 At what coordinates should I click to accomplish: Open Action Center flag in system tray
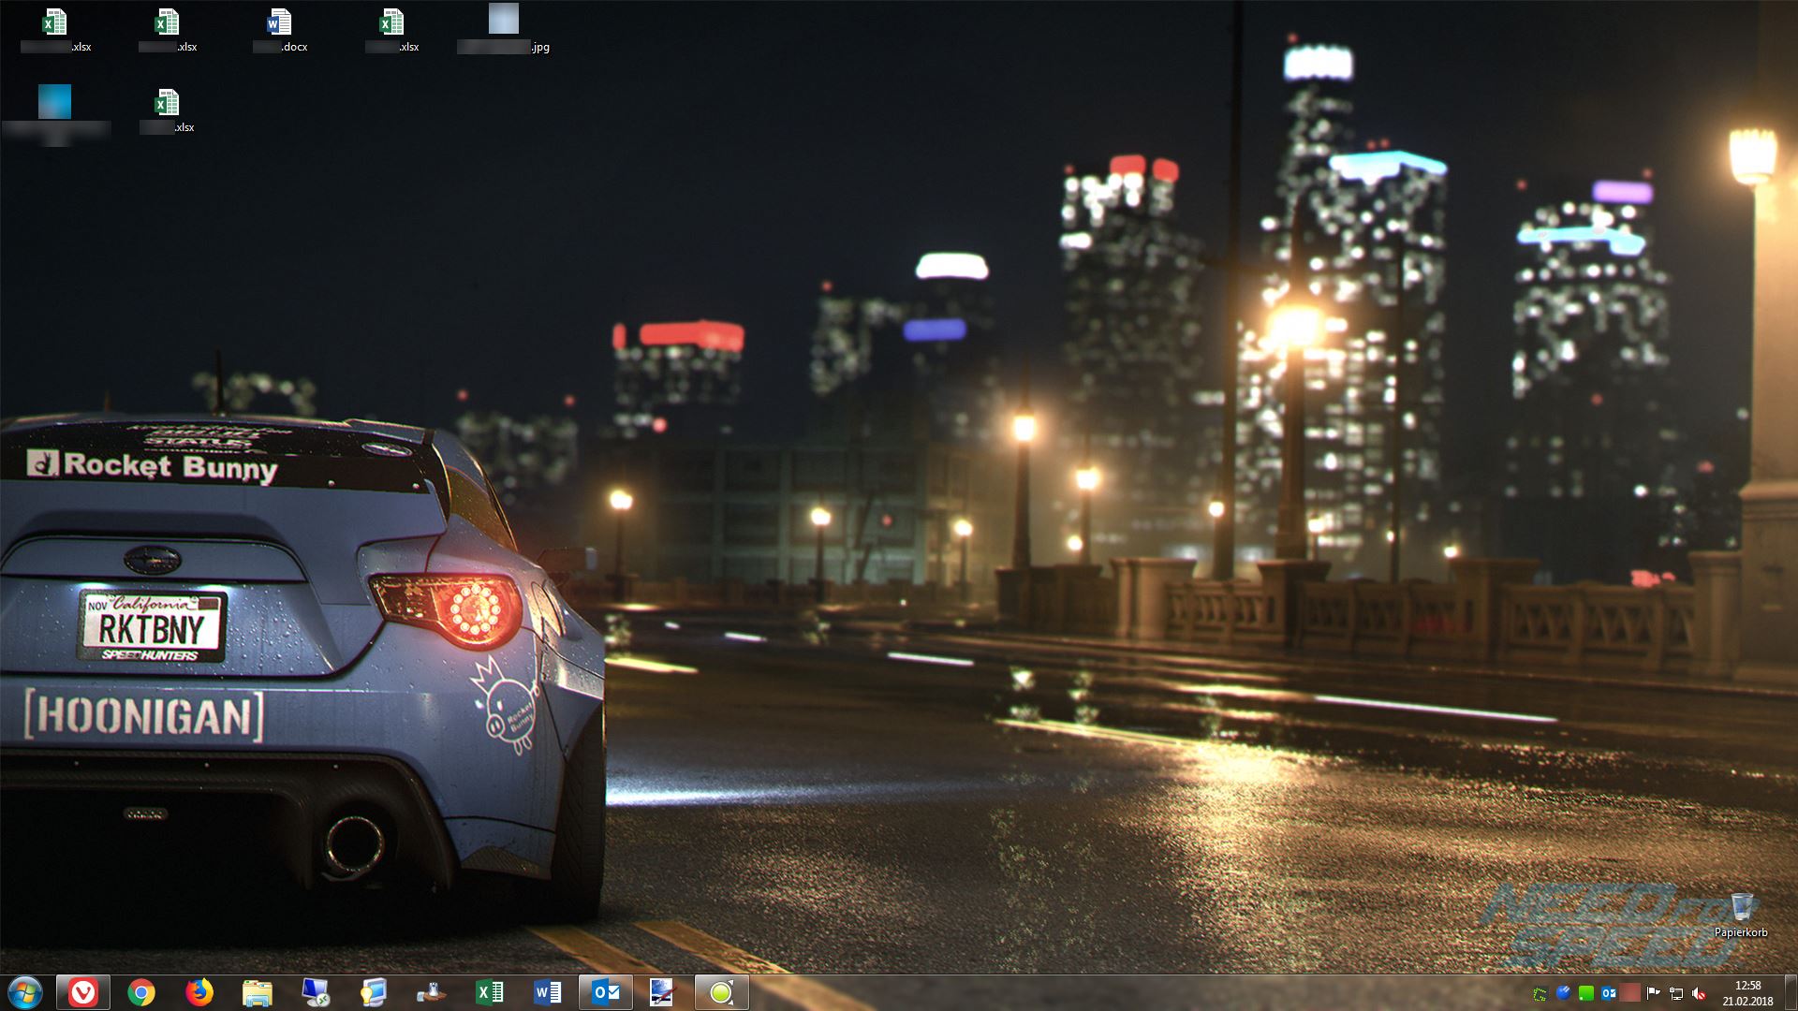tap(1654, 993)
